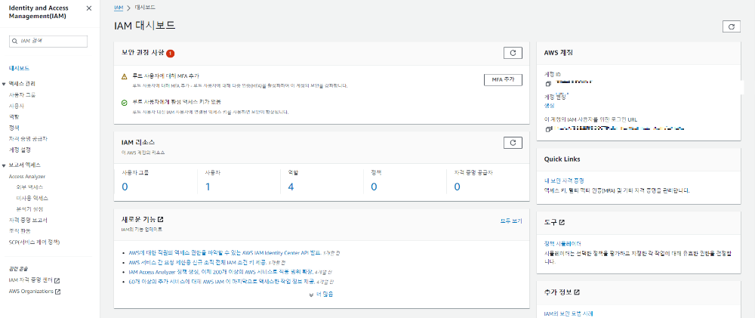Refresh the IAM resources panel
755x318 pixels.
(x=513, y=143)
